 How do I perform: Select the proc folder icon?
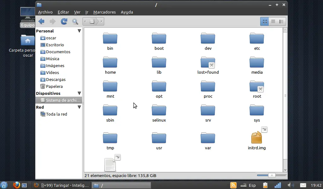click(x=208, y=86)
